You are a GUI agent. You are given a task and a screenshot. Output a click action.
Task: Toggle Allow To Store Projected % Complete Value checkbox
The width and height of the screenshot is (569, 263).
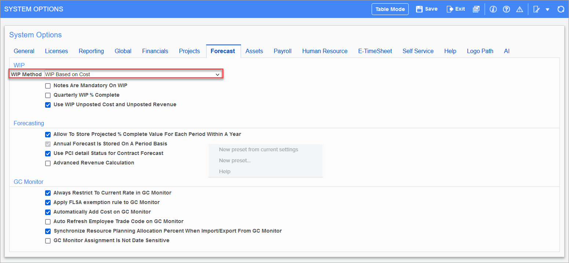click(48, 134)
